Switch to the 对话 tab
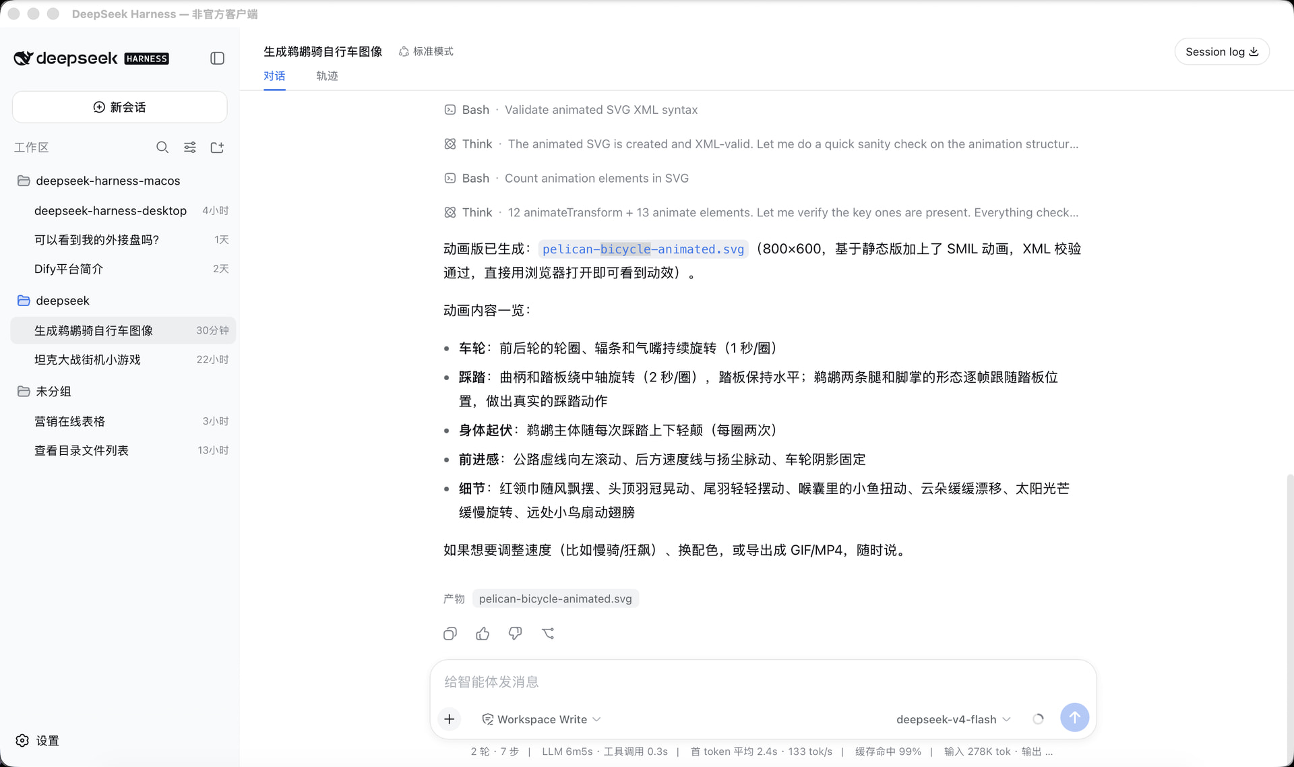 (x=274, y=76)
